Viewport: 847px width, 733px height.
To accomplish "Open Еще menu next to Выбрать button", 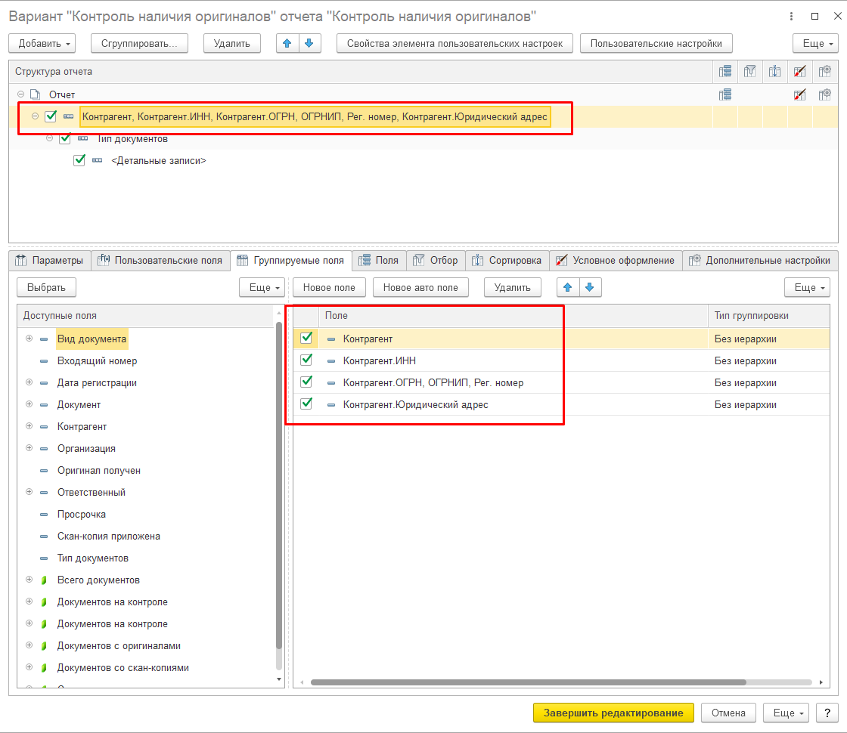I will pyautogui.click(x=262, y=287).
